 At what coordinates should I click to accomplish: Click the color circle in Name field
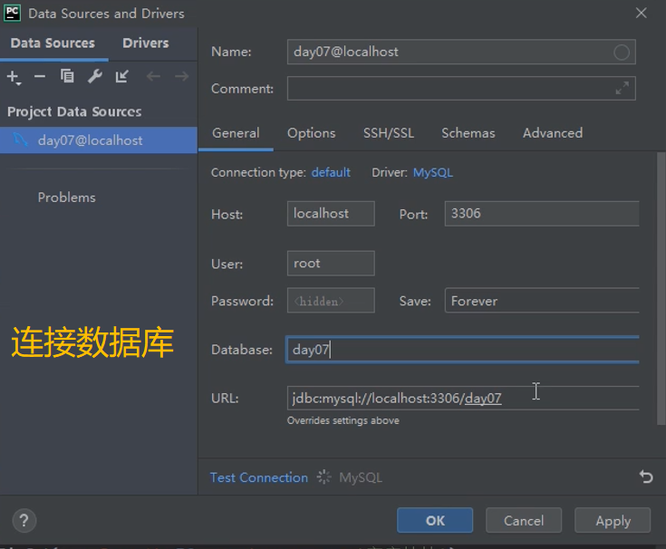[622, 53]
